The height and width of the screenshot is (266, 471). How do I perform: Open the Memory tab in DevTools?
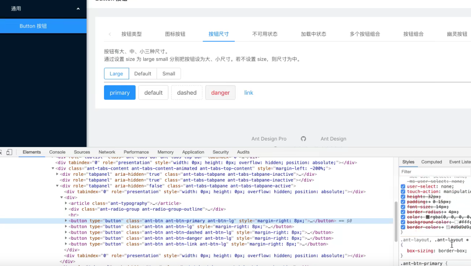pos(165,152)
